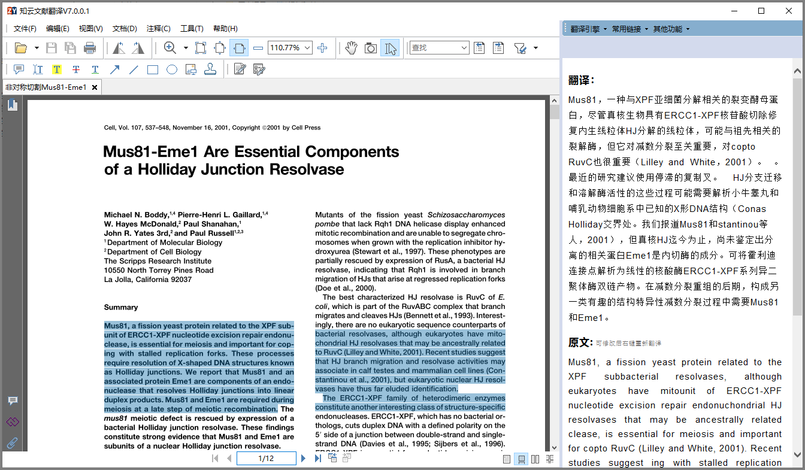This screenshot has height=470, width=805.
Task: Click the search filter options icon
Action: click(x=519, y=48)
